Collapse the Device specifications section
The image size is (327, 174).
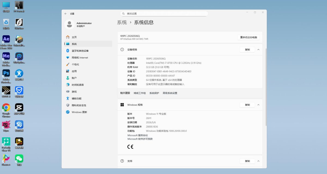point(258,50)
